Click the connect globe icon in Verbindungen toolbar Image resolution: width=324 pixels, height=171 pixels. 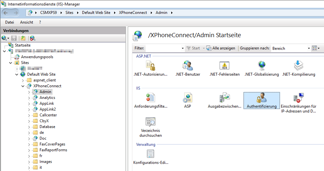click(4, 38)
